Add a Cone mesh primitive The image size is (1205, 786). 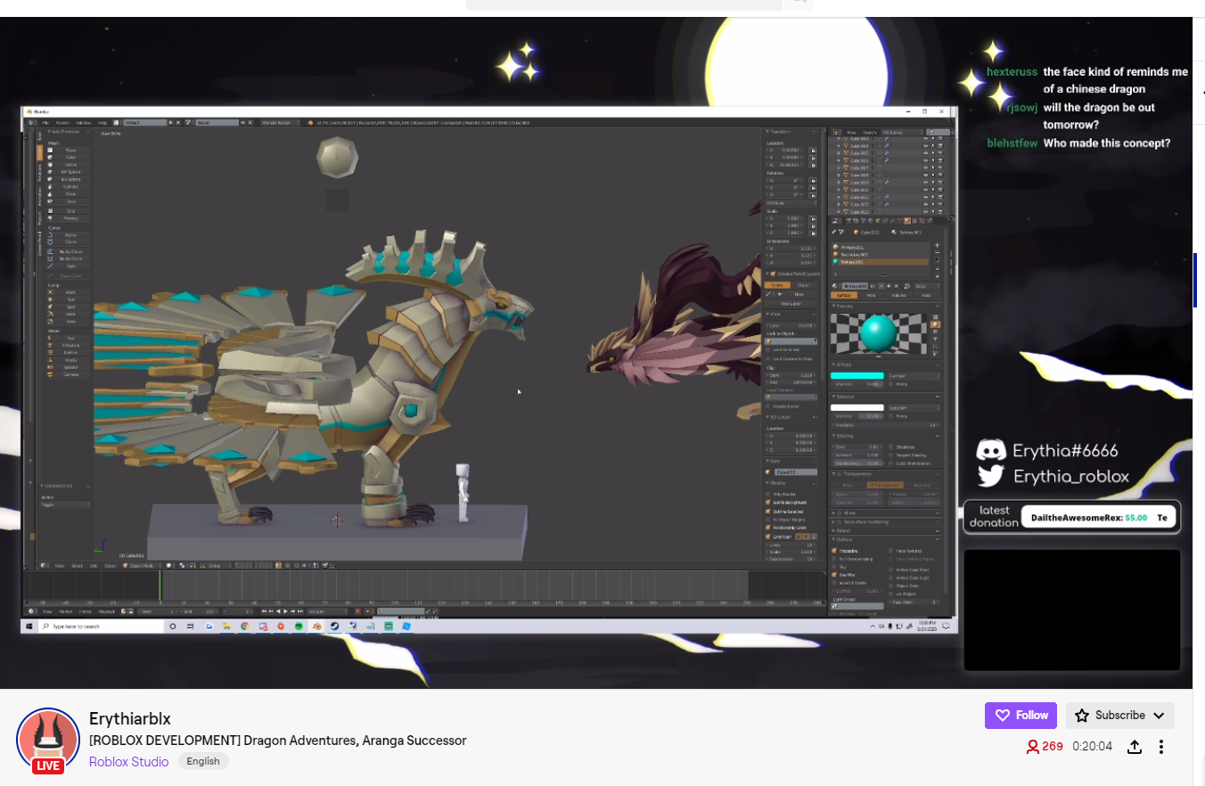click(x=69, y=194)
